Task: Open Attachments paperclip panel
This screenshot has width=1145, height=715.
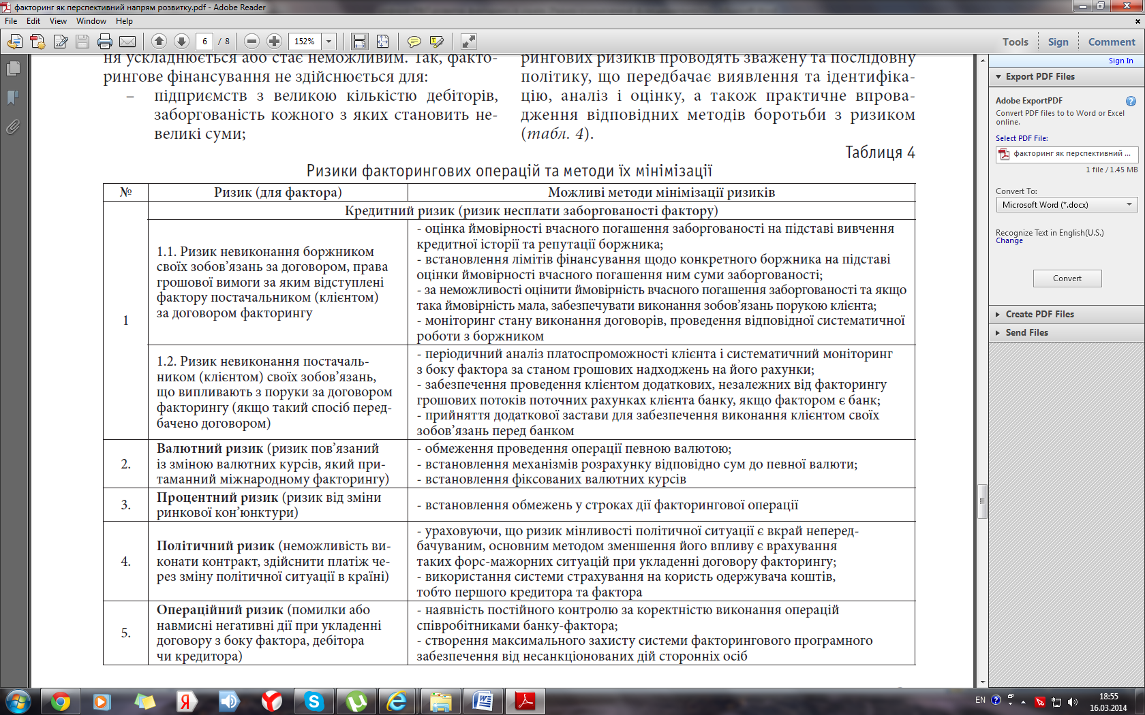Action: [13, 127]
